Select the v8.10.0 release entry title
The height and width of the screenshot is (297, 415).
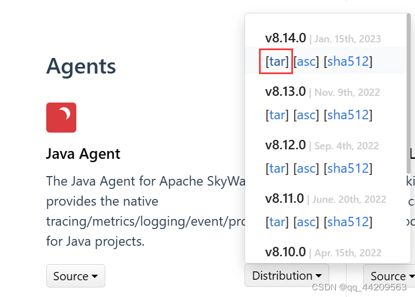(x=285, y=252)
